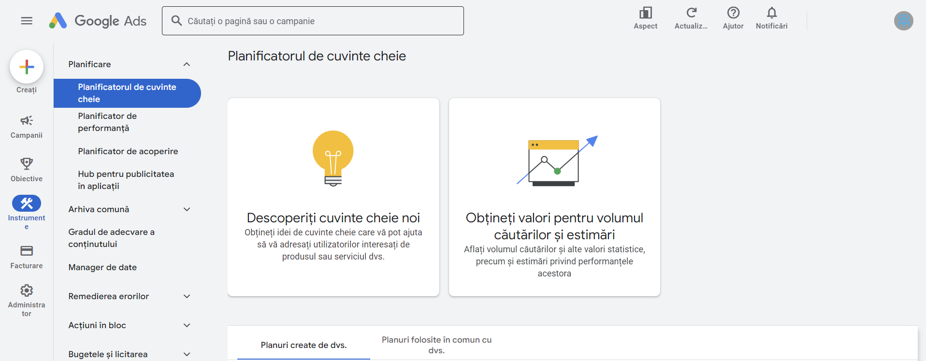The height and width of the screenshot is (361, 926).
Task: Open Planificator de performanță
Action: [x=127, y=122]
